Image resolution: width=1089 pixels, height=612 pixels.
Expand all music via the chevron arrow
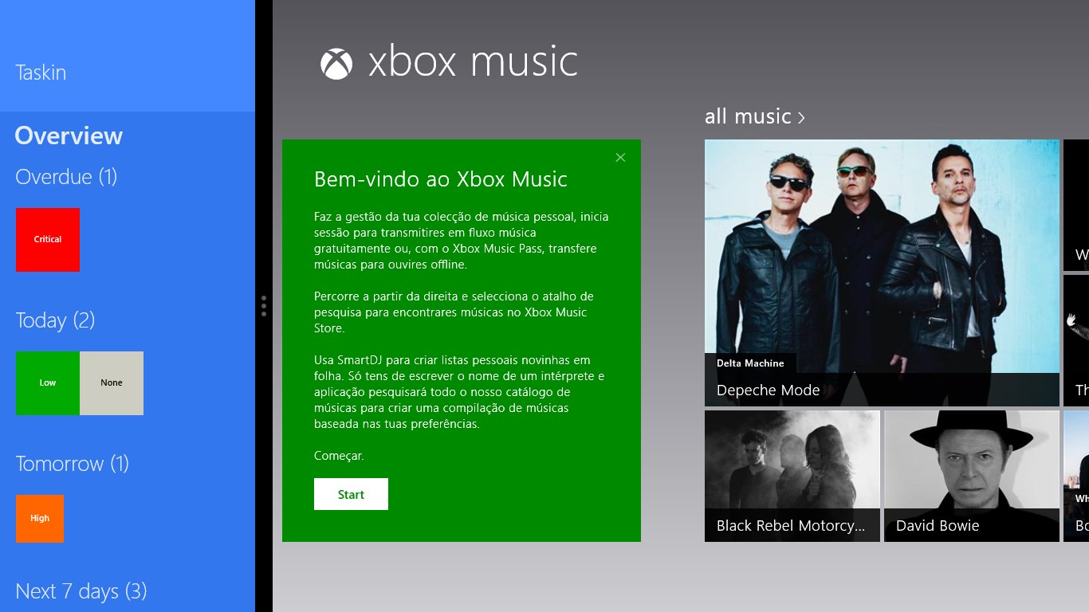pyautogui.click(x=801, y=118)
